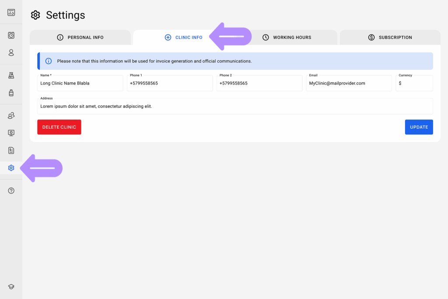Open the medicine bottle icon
Viewport: 448px width, 299px height.
[x=11, y=93]
